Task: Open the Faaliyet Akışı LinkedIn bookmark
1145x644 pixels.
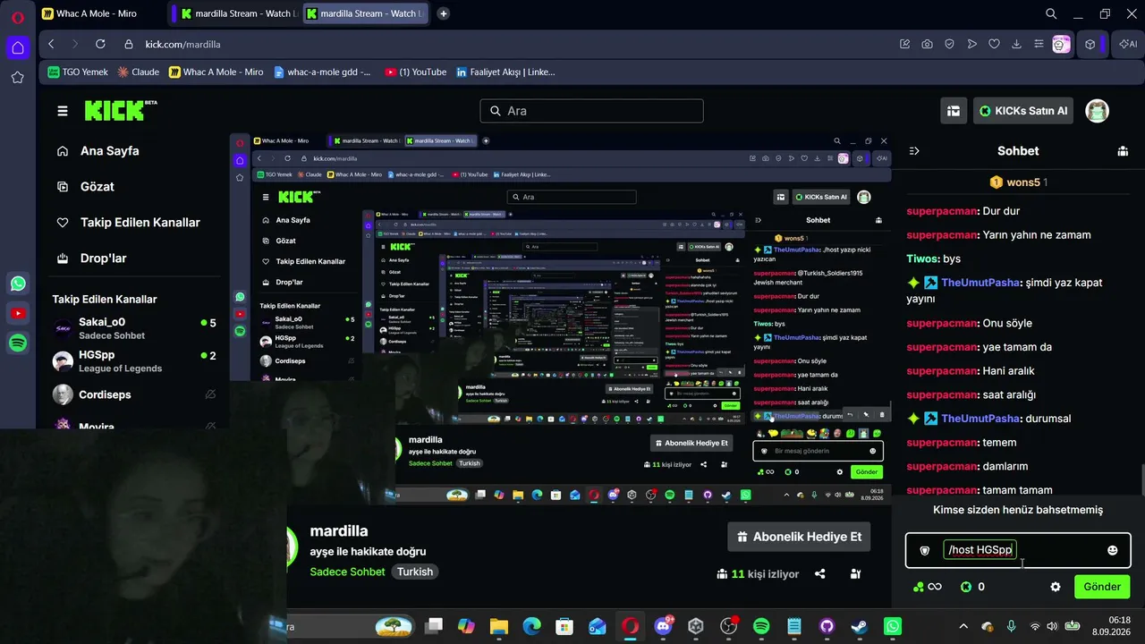Action: (x=506, y=72)
